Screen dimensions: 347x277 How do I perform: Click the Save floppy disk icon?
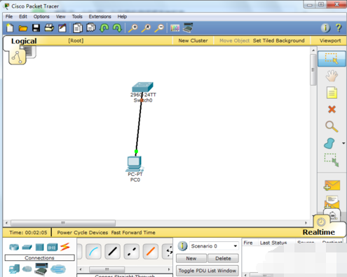[36, 28]
